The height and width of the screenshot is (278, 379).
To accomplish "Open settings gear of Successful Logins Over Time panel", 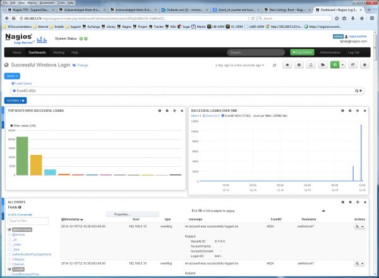I will click(x=349, y=110).
